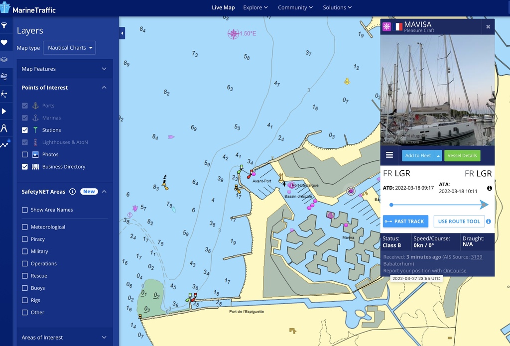
Task: Check the Rescue area checkbox
Action: [25, 276]
